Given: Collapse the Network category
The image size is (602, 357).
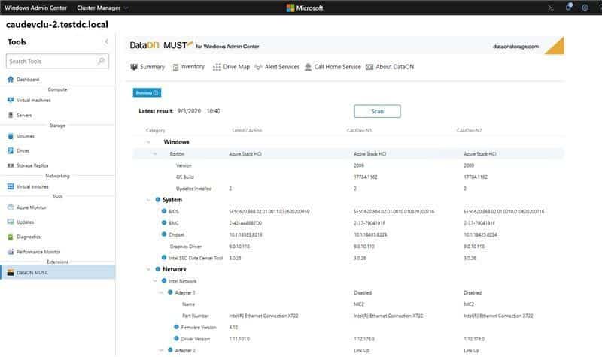Looking at the screenshot, I should click(x=148, y=269).
